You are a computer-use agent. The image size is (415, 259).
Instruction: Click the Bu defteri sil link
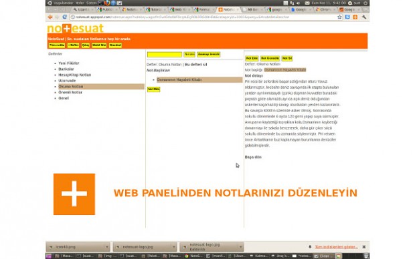(196, 65)
